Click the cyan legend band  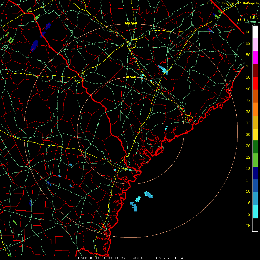coord(255,212)
